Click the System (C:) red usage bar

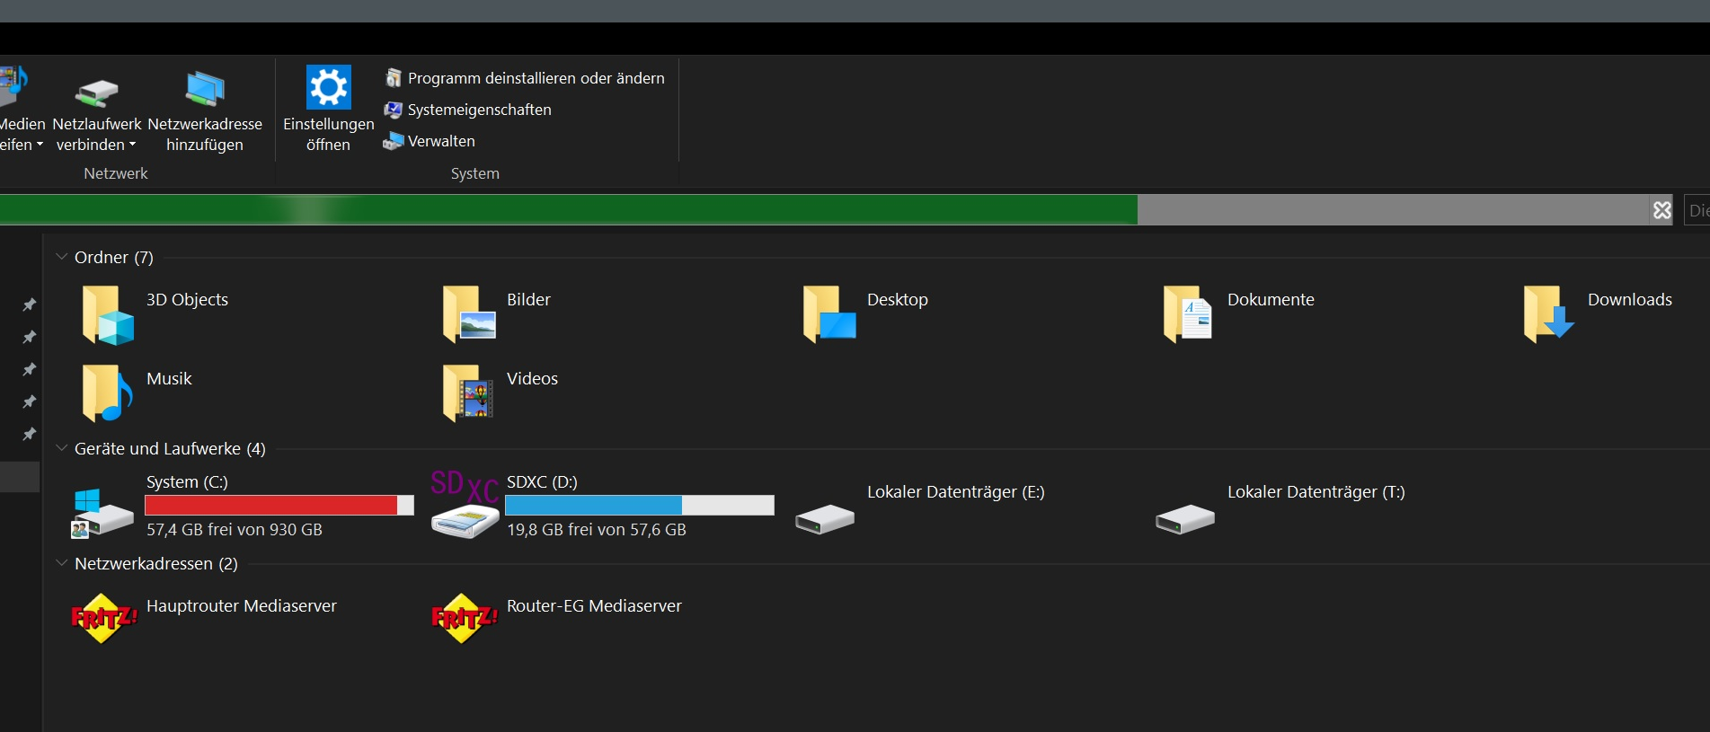pos(279,505)
